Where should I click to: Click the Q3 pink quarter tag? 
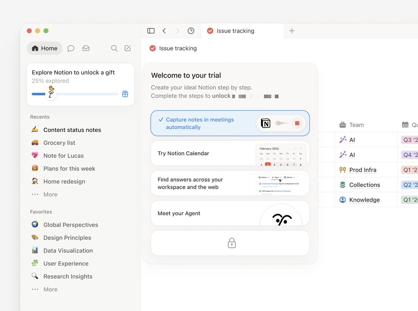pos(409,140)
